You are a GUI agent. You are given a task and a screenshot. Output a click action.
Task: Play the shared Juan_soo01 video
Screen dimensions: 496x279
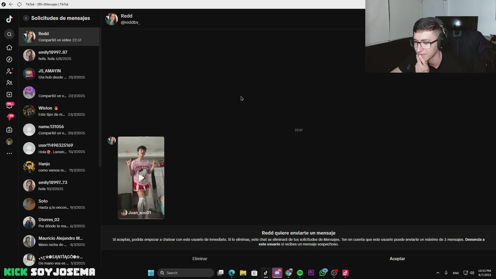coord(141,177)
